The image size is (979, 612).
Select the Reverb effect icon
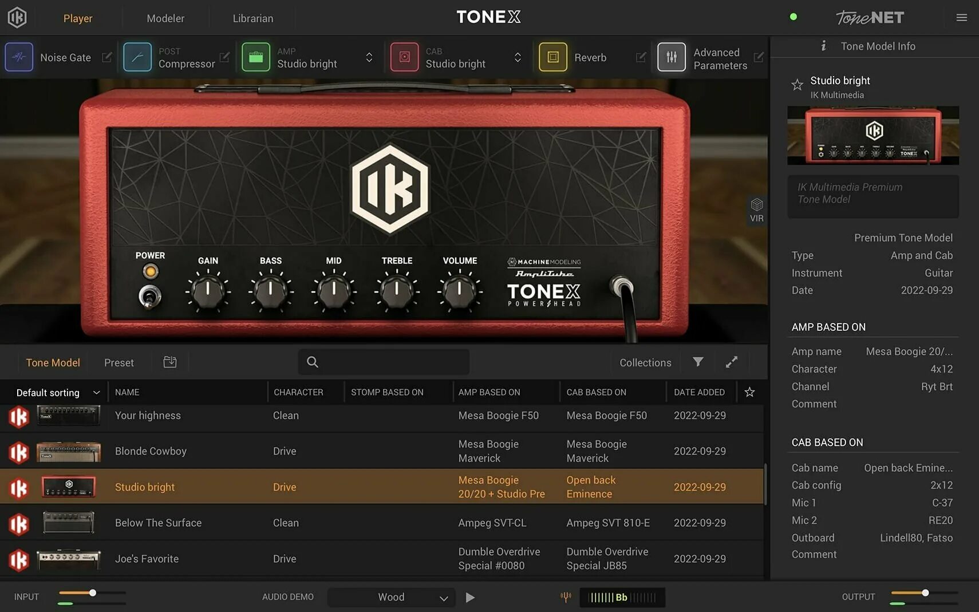pos(552,57)
